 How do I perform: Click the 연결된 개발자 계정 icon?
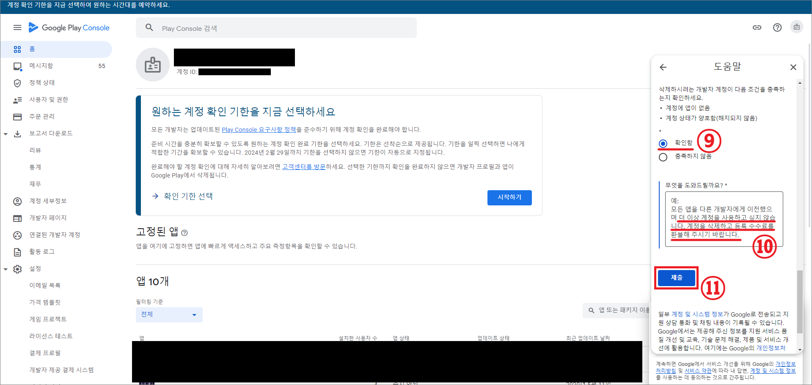[17, 235]
